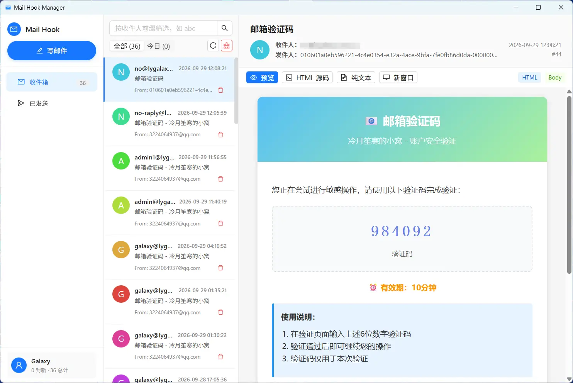
Task: Open the no@lygalax... email at 12:08:21
Action: click(x=169, y=80)
